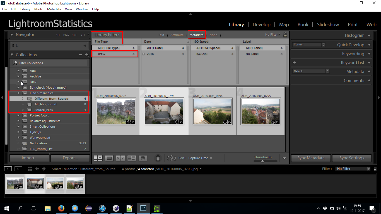Click keyword badge on ADH_20160806_0792 thumbnail

[128, 122]
